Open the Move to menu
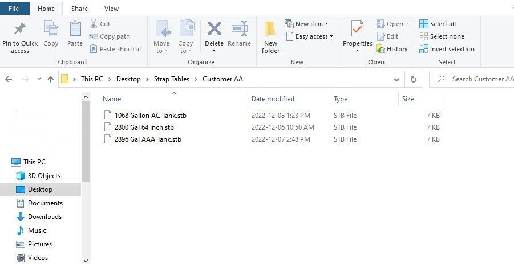The image size is (514, 264). pos(161,37)
